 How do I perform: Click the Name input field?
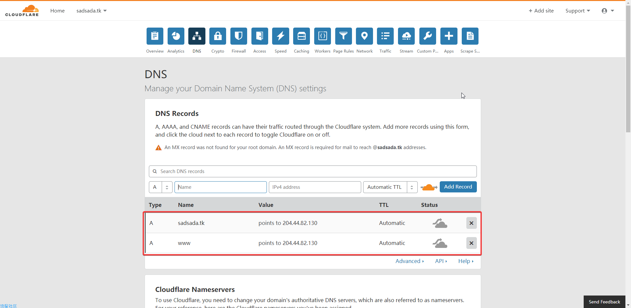pyautogui.click(x=221, y=187)
